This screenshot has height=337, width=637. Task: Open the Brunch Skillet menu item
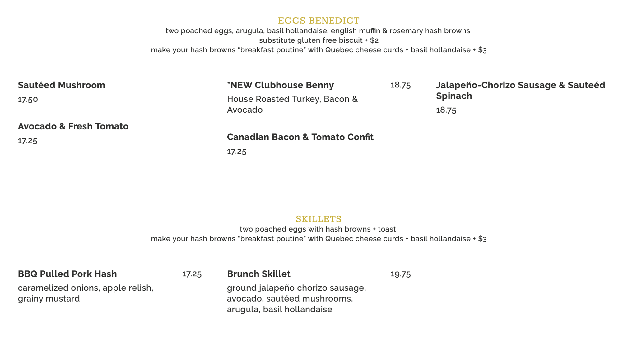(x=258, y=274)
